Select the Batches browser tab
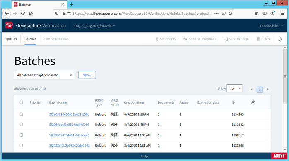The height and width of the screenshot is (161, 289). tap(39, 5)
